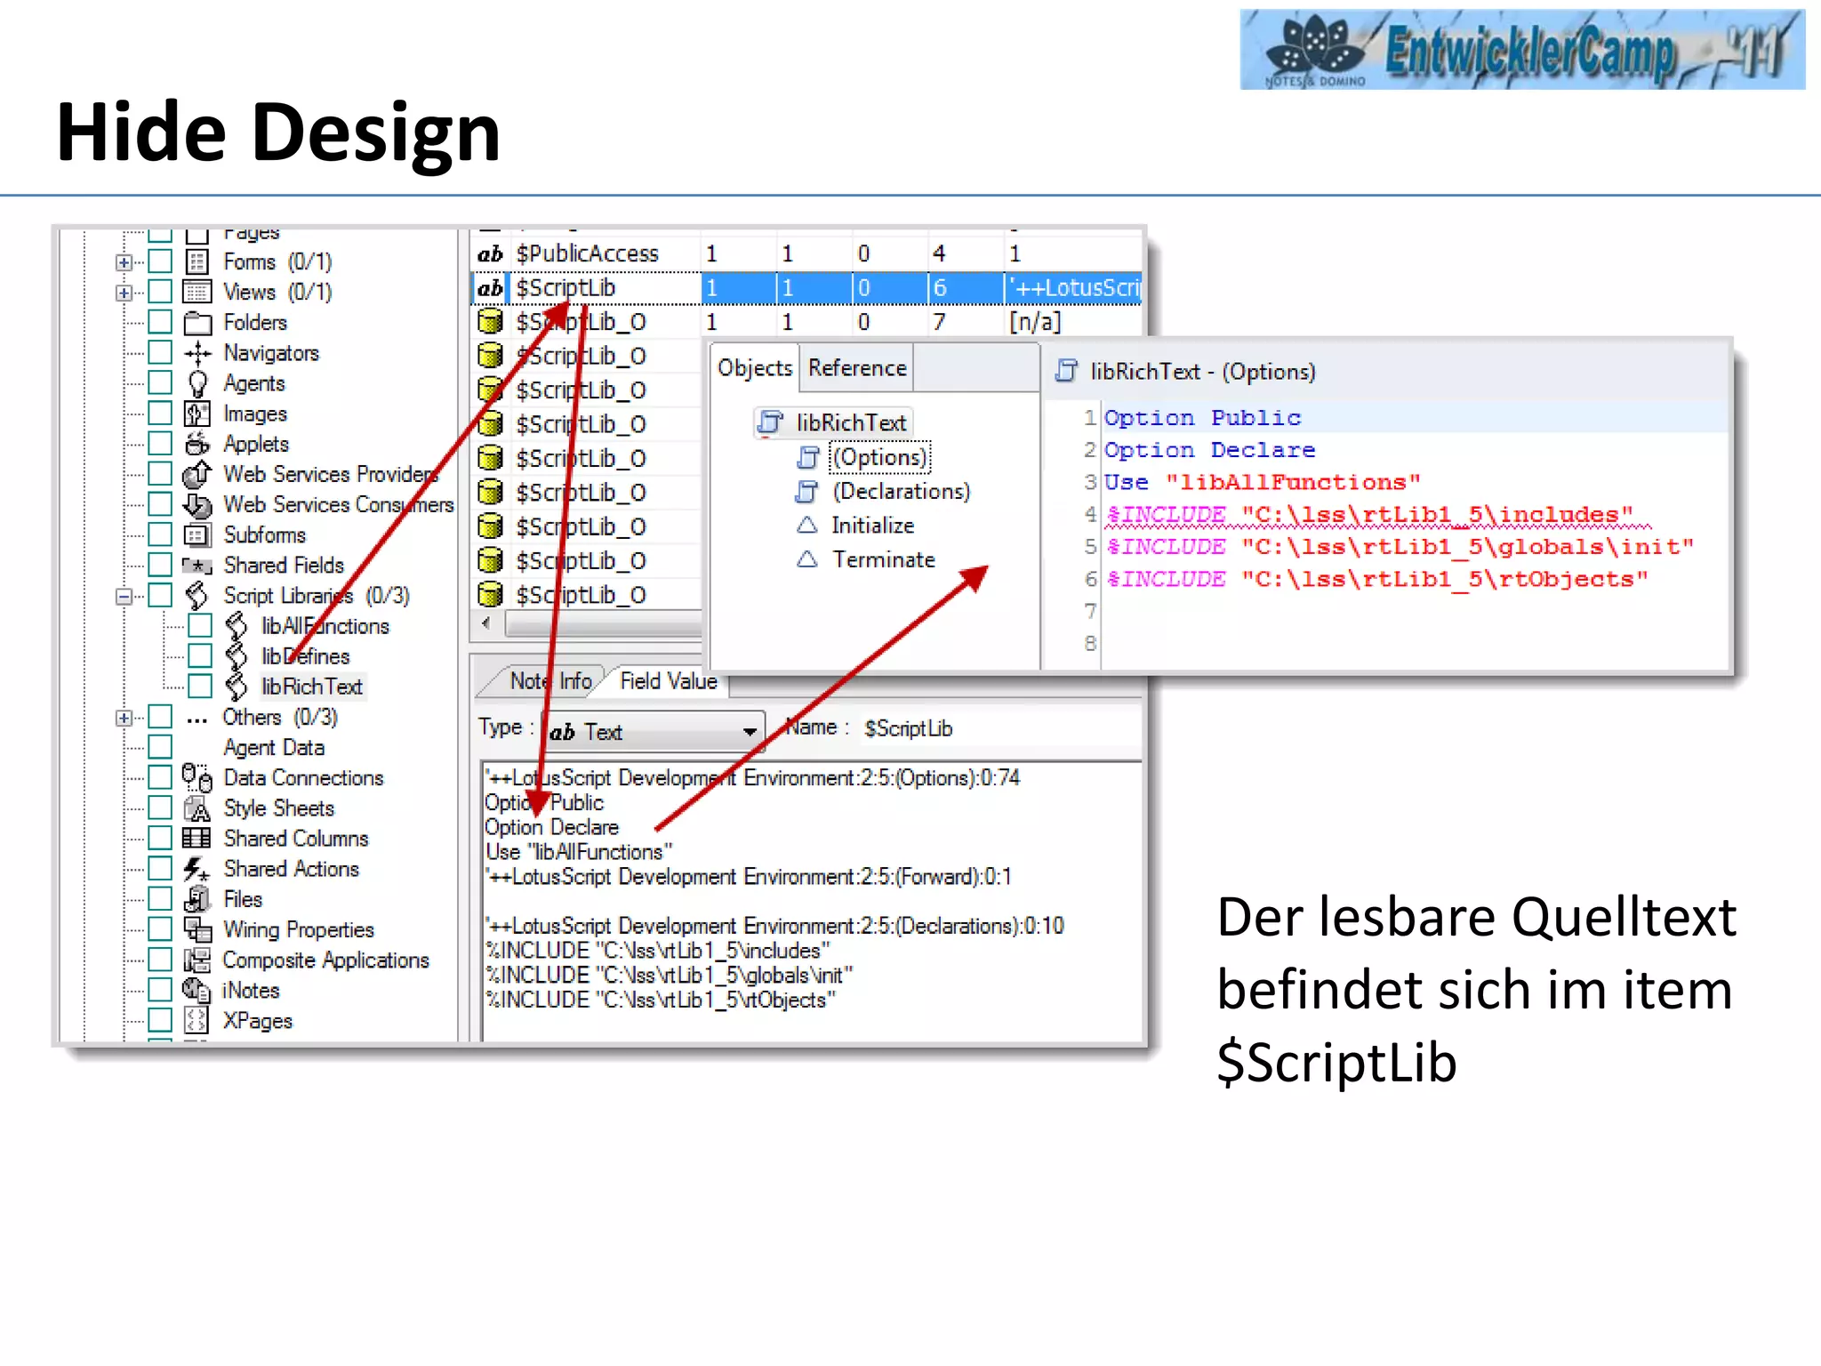Click the libAllFunctions library icon
The height and width of the screenshot is (1366, 1821).
click(x=237, y=626)
